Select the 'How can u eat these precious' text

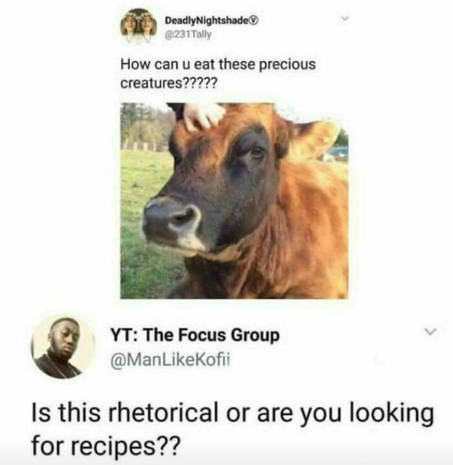(x=217, y=64)
